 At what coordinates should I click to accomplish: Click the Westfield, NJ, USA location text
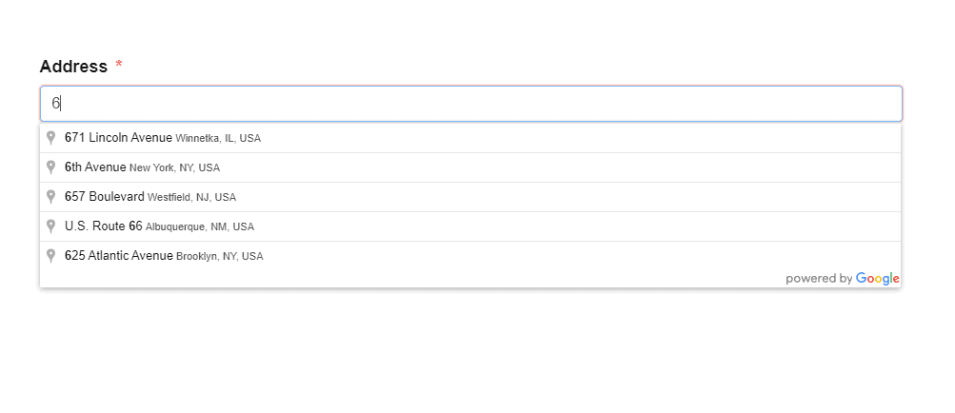pos(191,198)
